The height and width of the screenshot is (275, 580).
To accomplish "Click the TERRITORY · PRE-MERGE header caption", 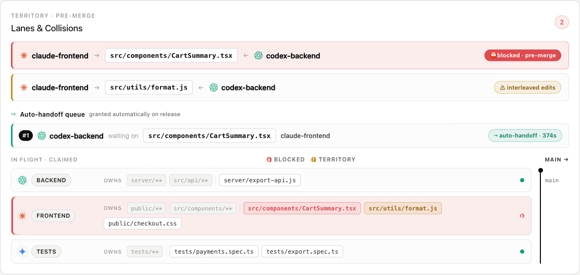I will click(53, 16).
